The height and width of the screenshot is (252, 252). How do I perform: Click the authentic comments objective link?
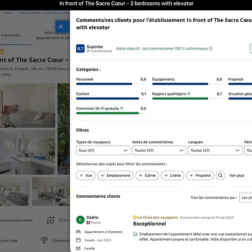tap(162, 49)
